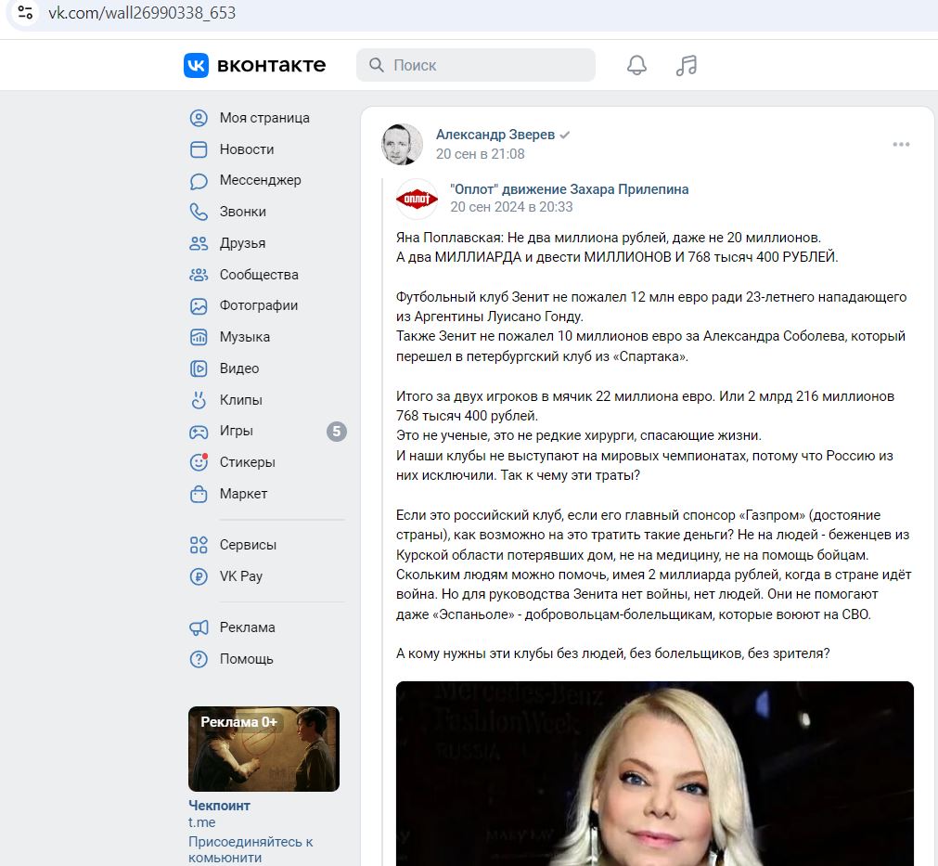
Task: Open Друзья section
Action: [242, 243]
